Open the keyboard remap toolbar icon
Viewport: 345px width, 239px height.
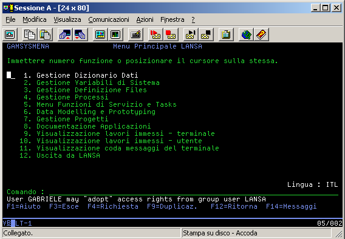[135, 35]
